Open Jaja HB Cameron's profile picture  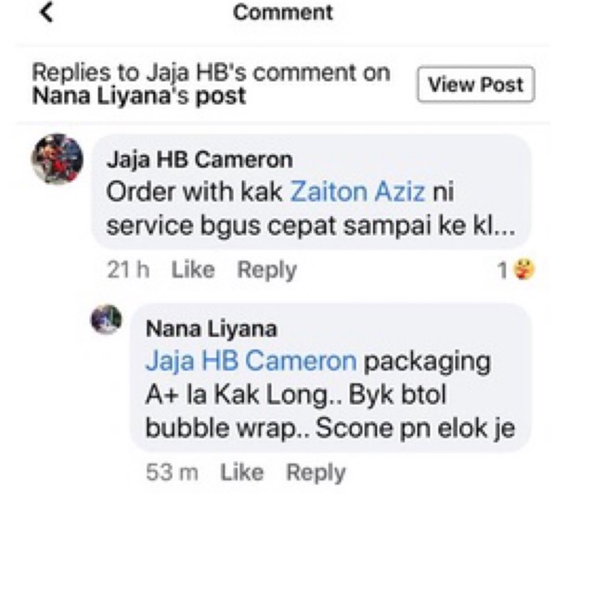58,159
